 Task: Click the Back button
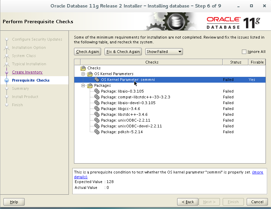point(188,202)
